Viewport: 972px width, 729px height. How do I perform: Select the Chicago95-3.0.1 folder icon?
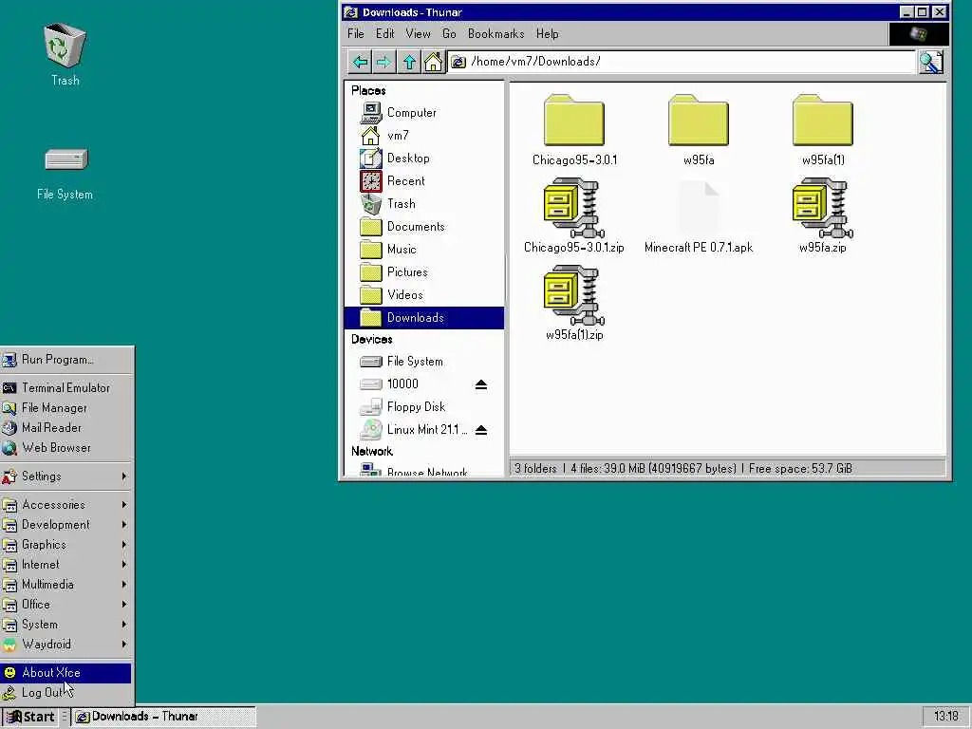click(574, 121)
